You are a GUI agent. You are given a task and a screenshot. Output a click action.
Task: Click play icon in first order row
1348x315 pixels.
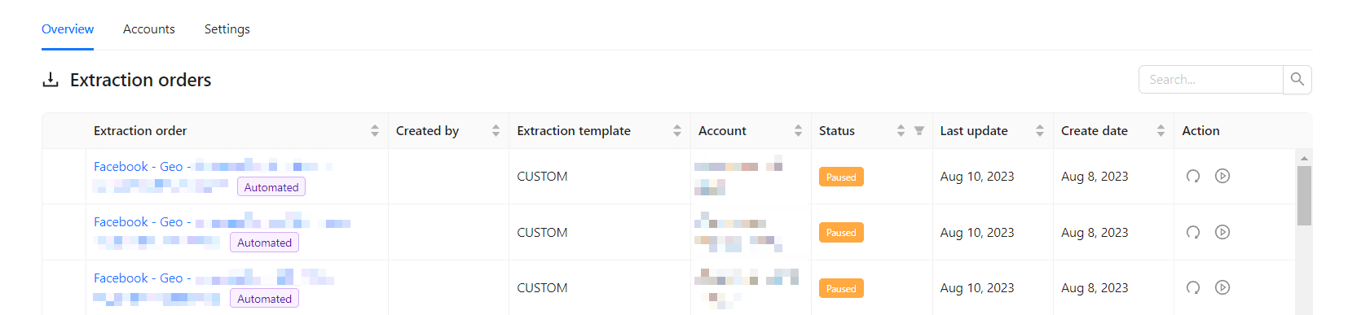(1222, 176)
